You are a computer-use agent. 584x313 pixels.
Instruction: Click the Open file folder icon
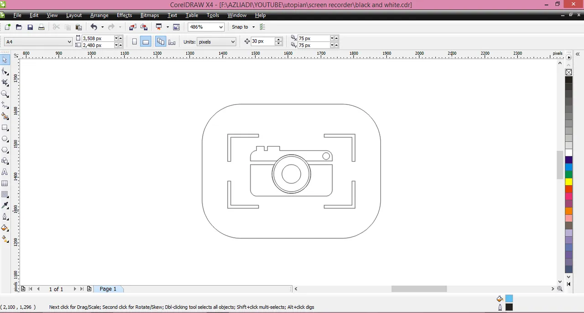point(19,27)
